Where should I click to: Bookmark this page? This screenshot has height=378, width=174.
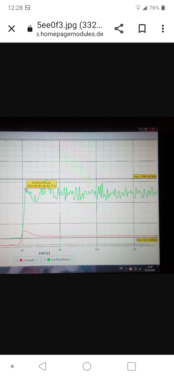pyautogui.click(x=142, y=29)
